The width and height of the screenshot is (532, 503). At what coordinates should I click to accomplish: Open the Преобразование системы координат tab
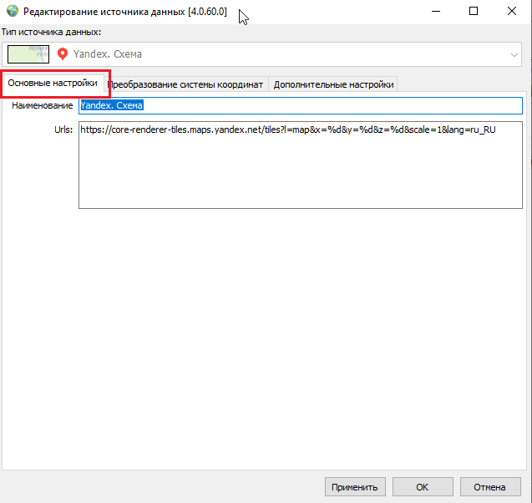(187, 84)
